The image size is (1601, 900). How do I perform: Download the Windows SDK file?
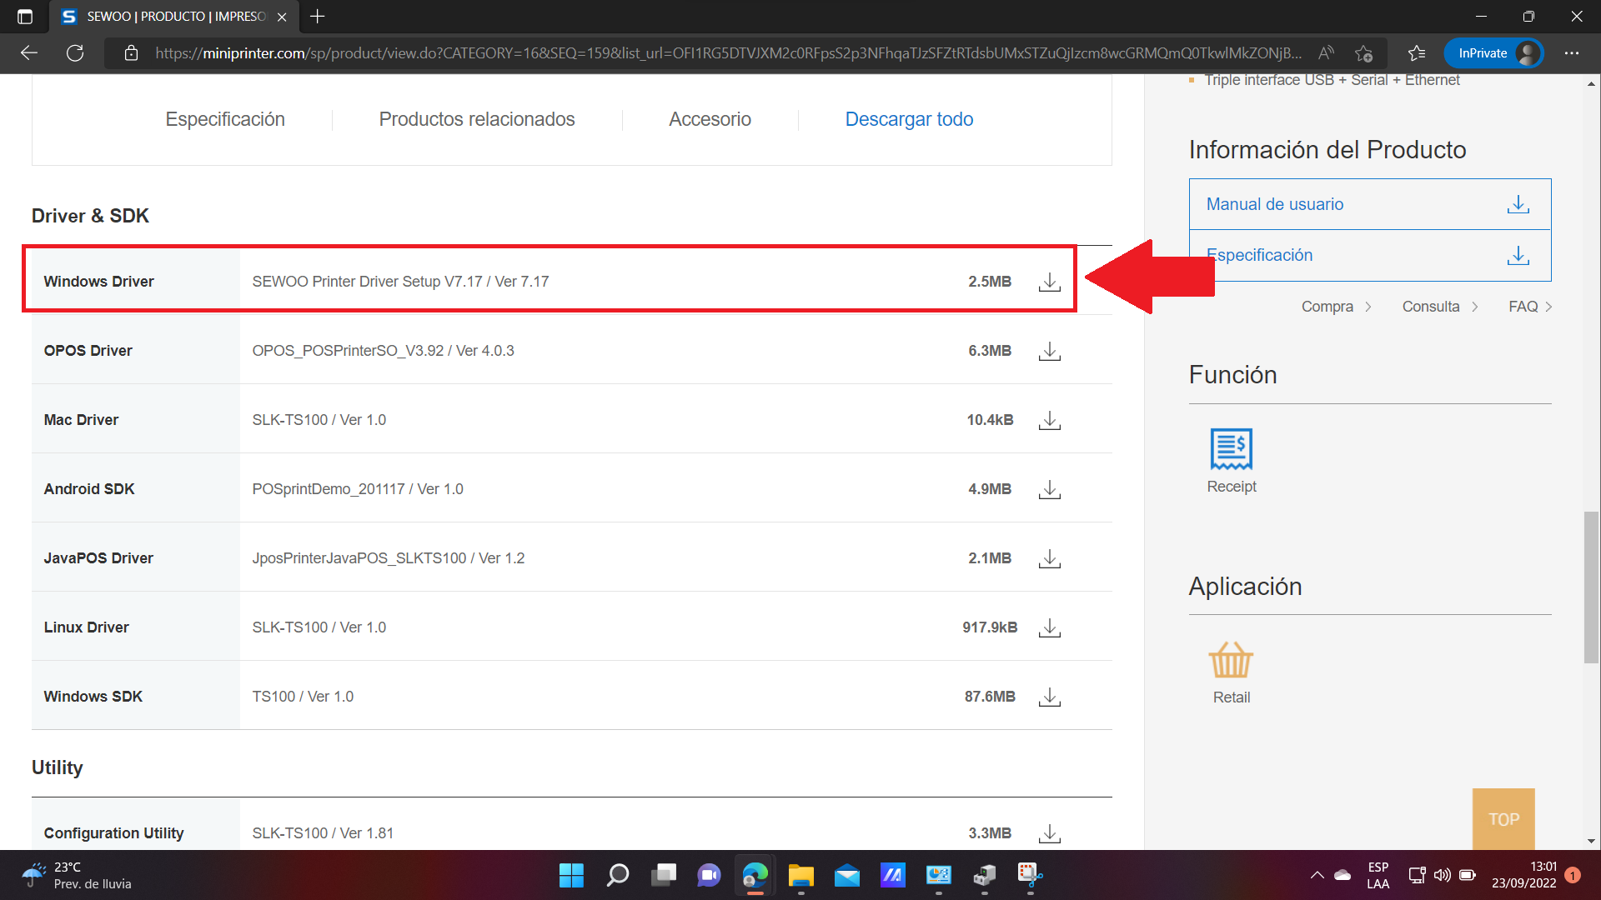[x=1049, y=697]
